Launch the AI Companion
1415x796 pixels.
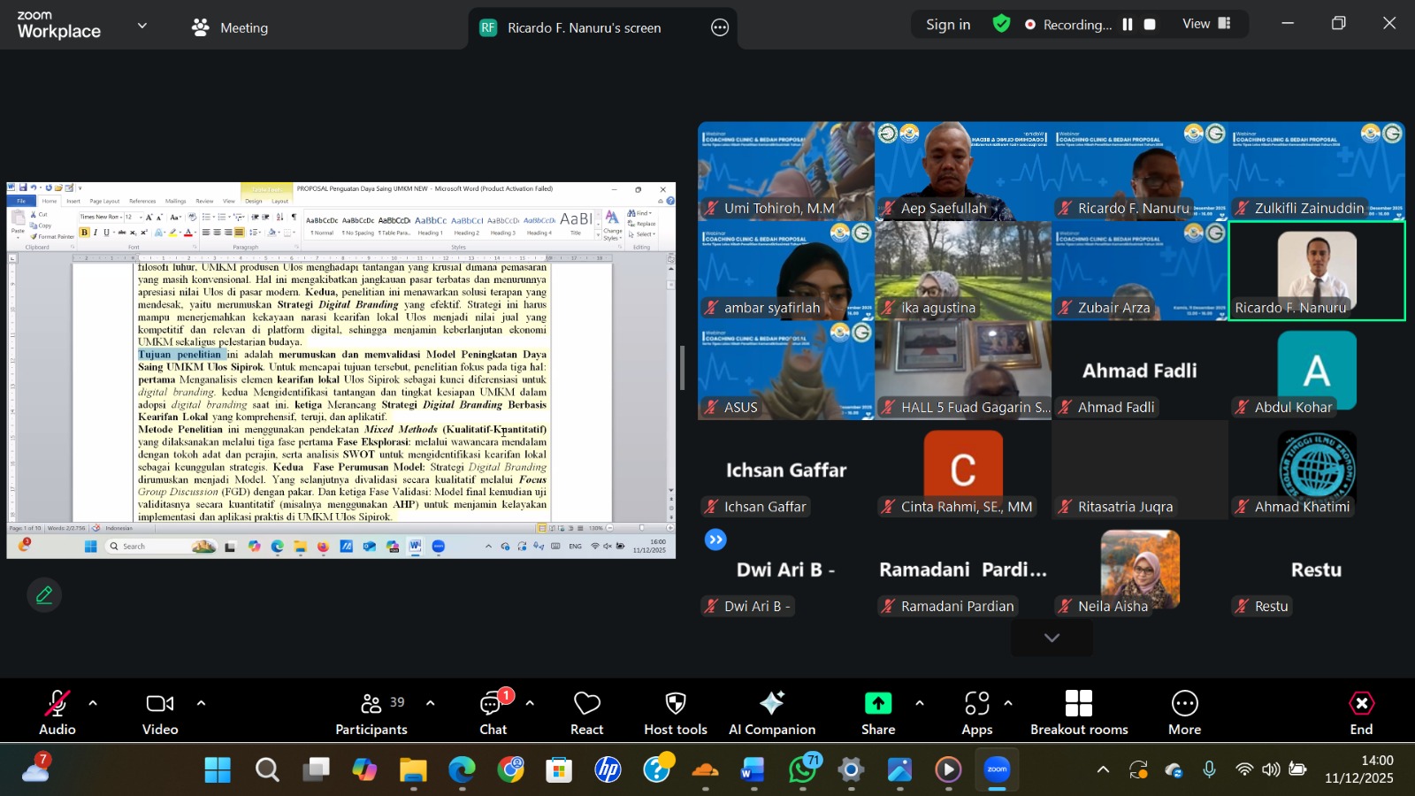771,713
